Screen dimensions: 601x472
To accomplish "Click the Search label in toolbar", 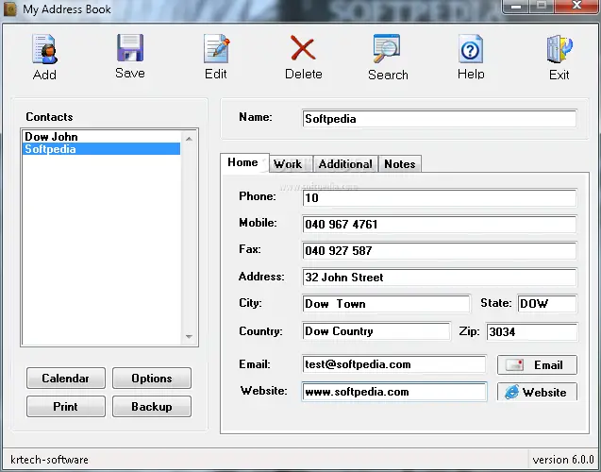I will pyautogui.click(x=388, y=75).
